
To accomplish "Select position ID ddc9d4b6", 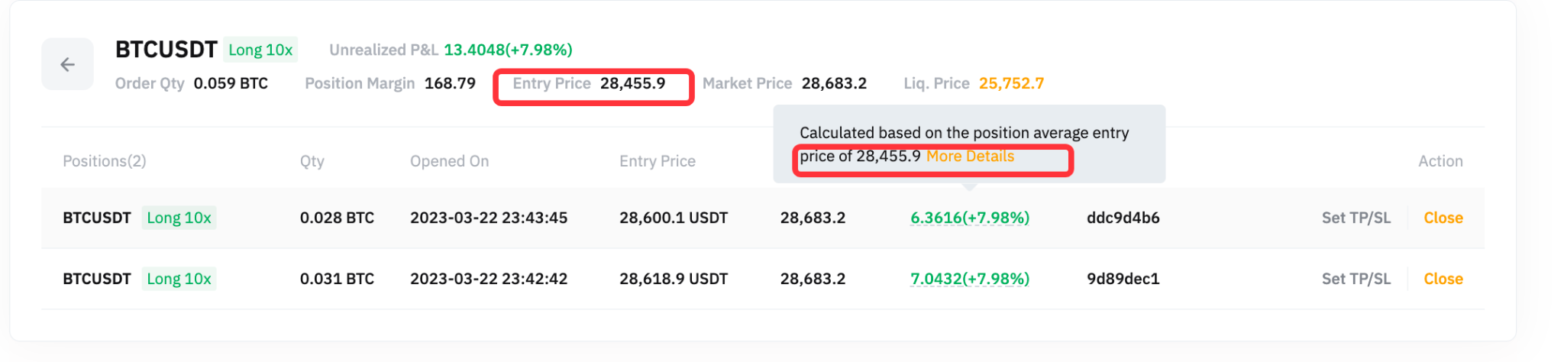I will click(1123, 218).
